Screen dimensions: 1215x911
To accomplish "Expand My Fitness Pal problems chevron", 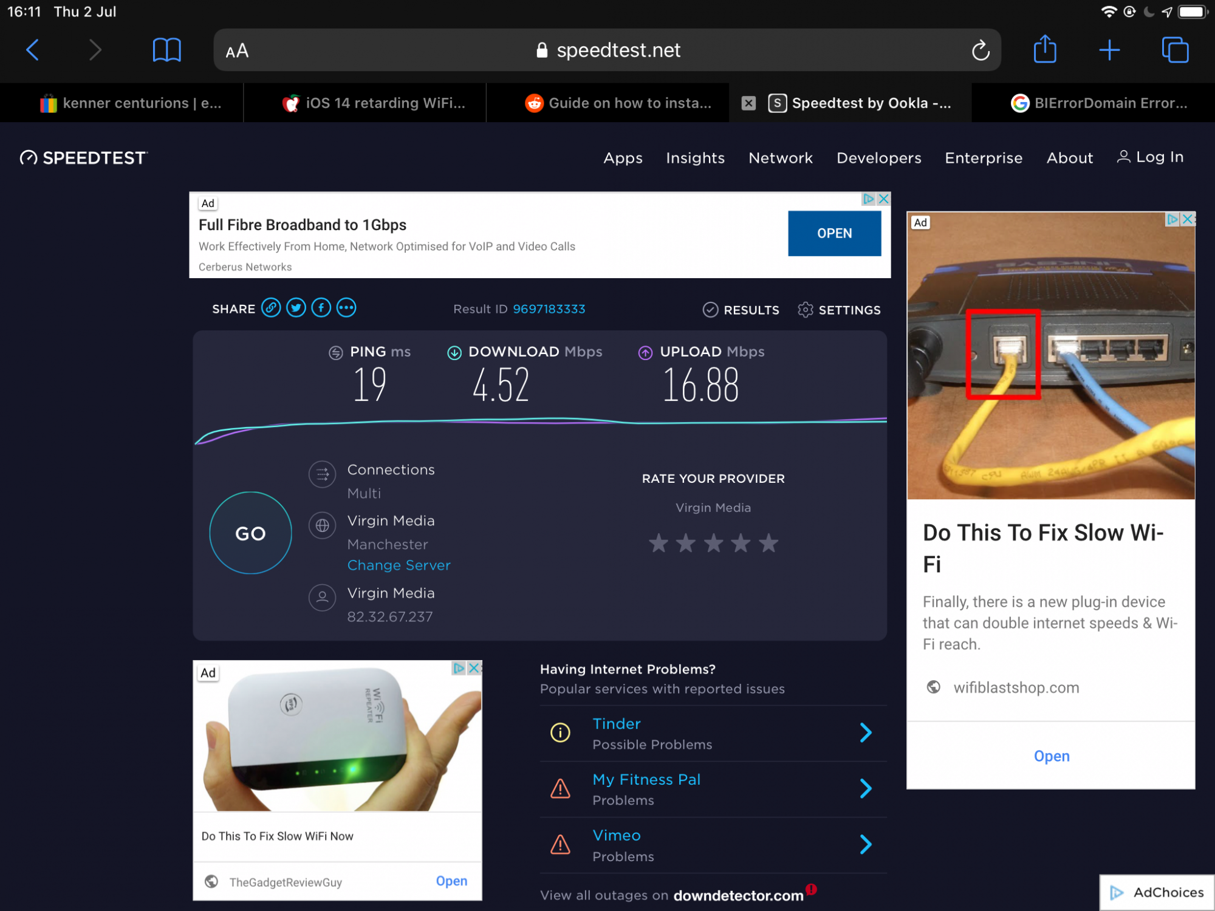I will (x=866, y=789).
